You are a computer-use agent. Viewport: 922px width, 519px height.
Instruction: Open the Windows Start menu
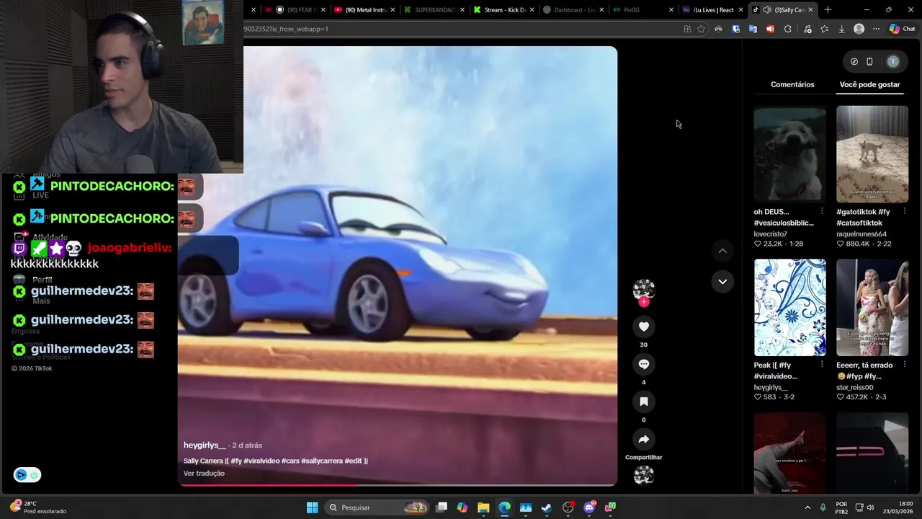pyautogui.click(x=312, y=507)
